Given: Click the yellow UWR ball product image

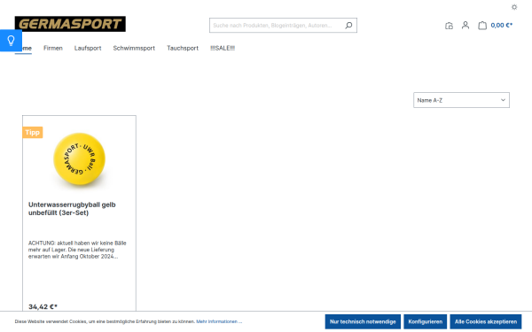Looking at the screenshot, I should click(x=80, y=158).
